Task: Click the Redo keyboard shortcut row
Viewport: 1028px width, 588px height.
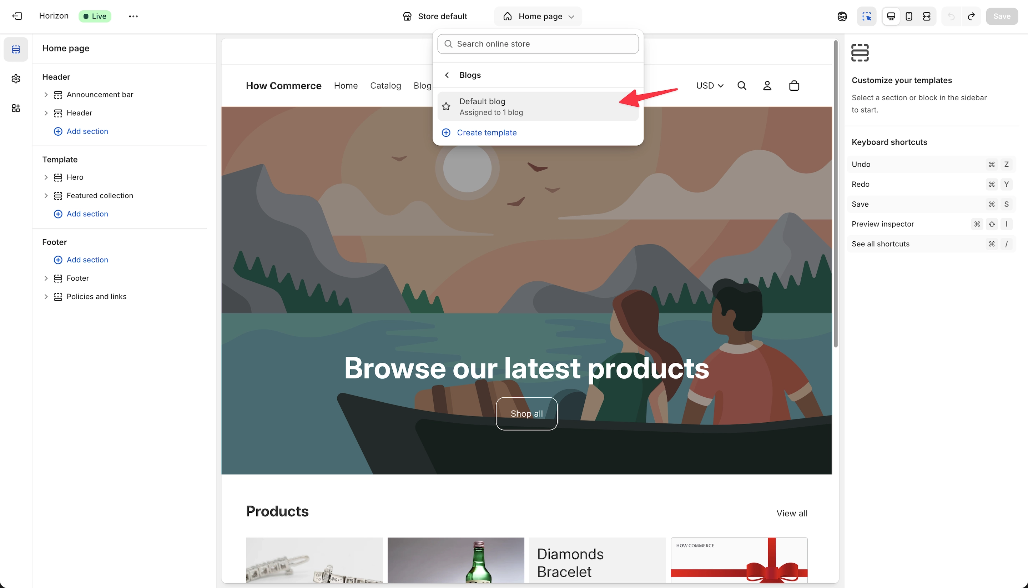Action: pos(931,184)
